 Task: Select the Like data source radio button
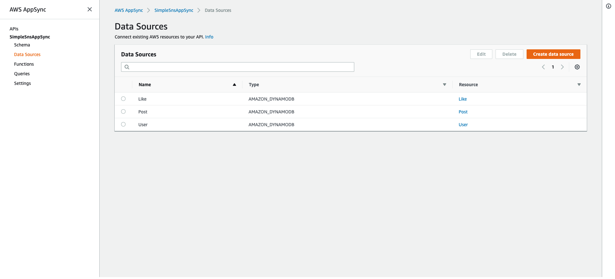(123, 99)
